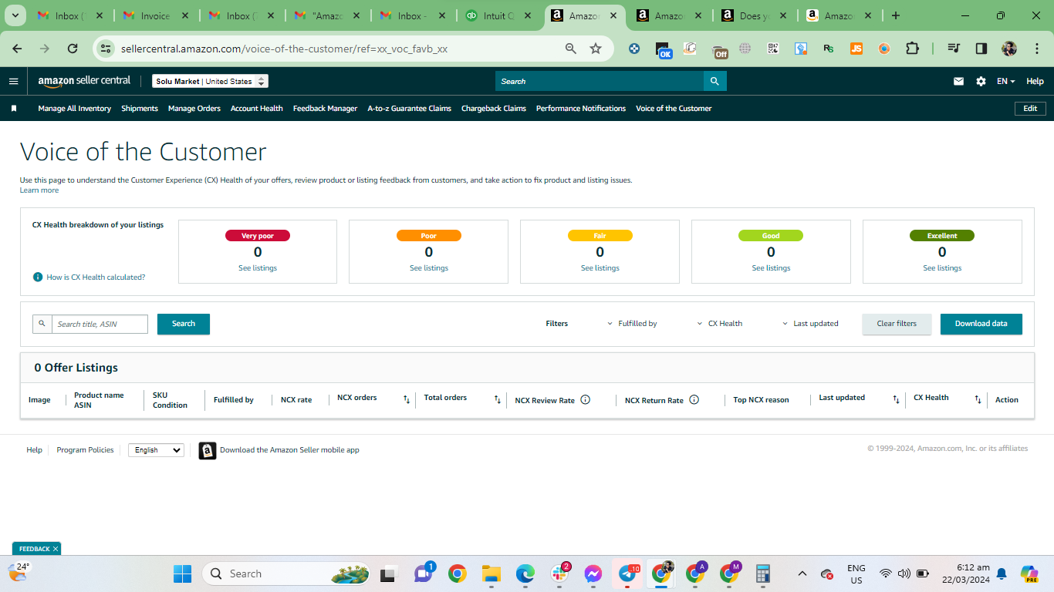Click the Amazon app icon in the footer
The height and width of the screenshot is (592, 1054).
208,450
